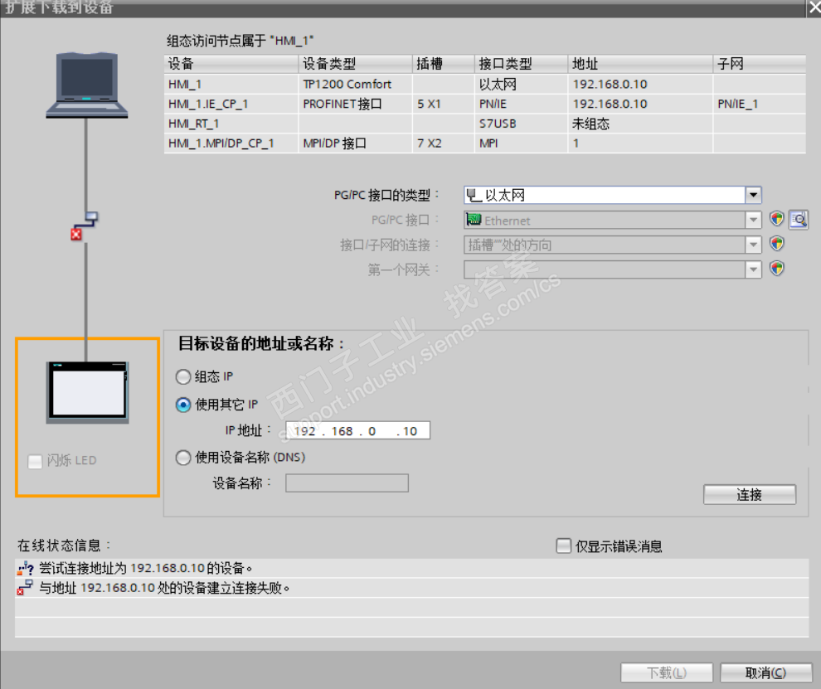821x689 pixels.
Task: Click the 设备名称 input field
Action: pos(347,483)
